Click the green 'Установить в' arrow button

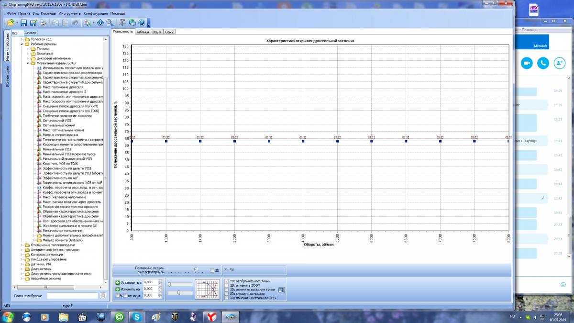click(x=118, y=282)
